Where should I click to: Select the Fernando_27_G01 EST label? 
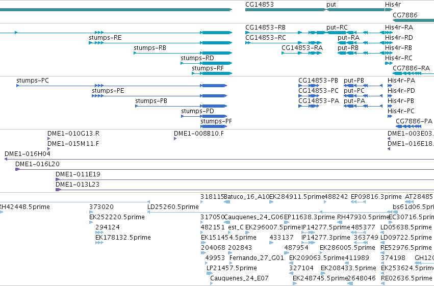[257, 258]
